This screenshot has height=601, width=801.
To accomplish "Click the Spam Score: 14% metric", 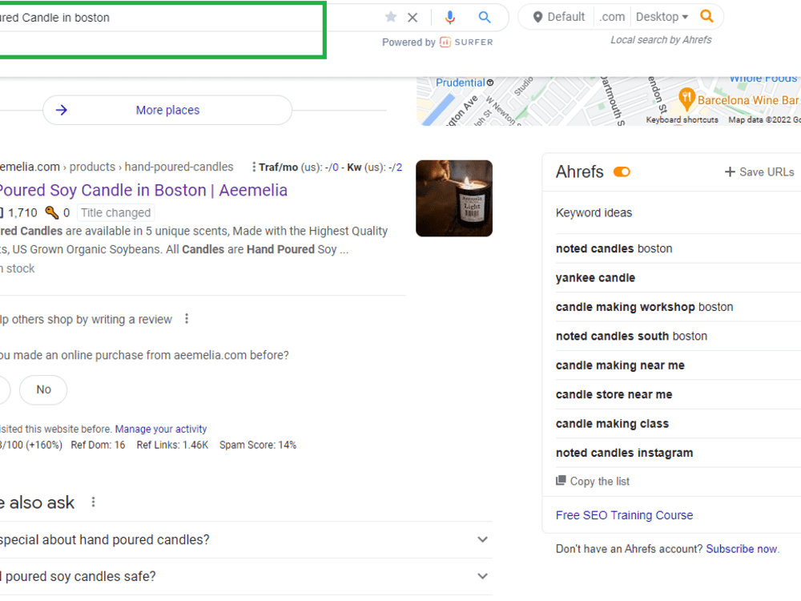I will coord(258,445).
